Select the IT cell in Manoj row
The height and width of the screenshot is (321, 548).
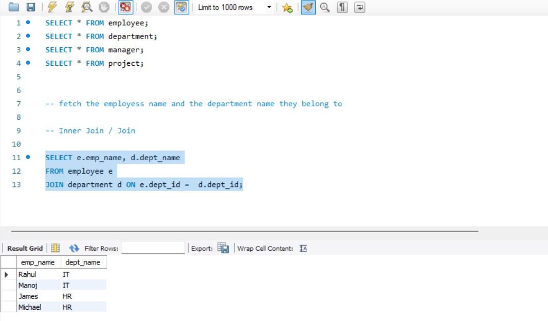[x=83, y=286]
